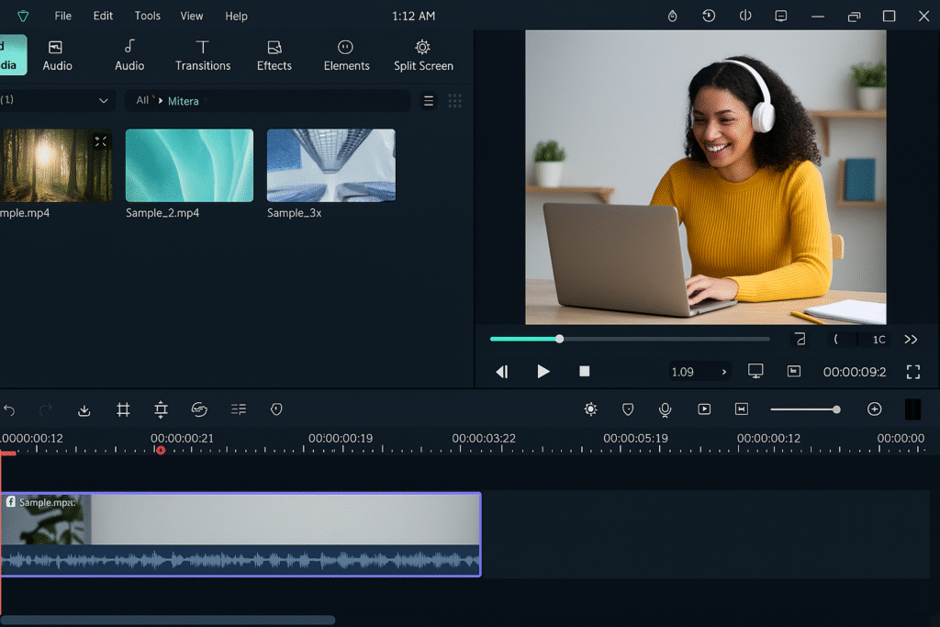Open the Edit menu

click(103, 16)
